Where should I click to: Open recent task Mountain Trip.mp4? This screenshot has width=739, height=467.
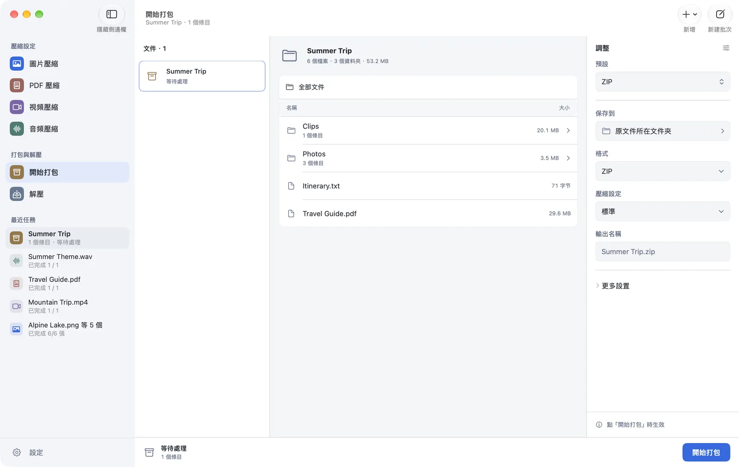pos(67,306)
